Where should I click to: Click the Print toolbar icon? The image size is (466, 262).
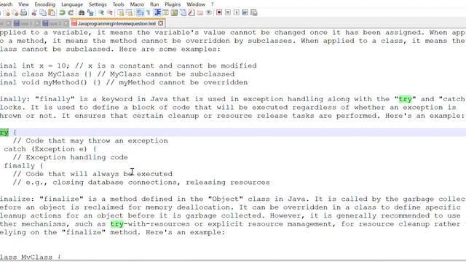pos(23,13)
